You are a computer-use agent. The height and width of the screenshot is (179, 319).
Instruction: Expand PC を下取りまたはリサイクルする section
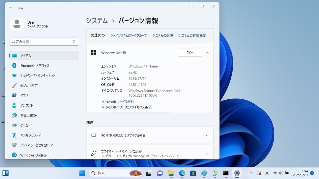[207, 135]
